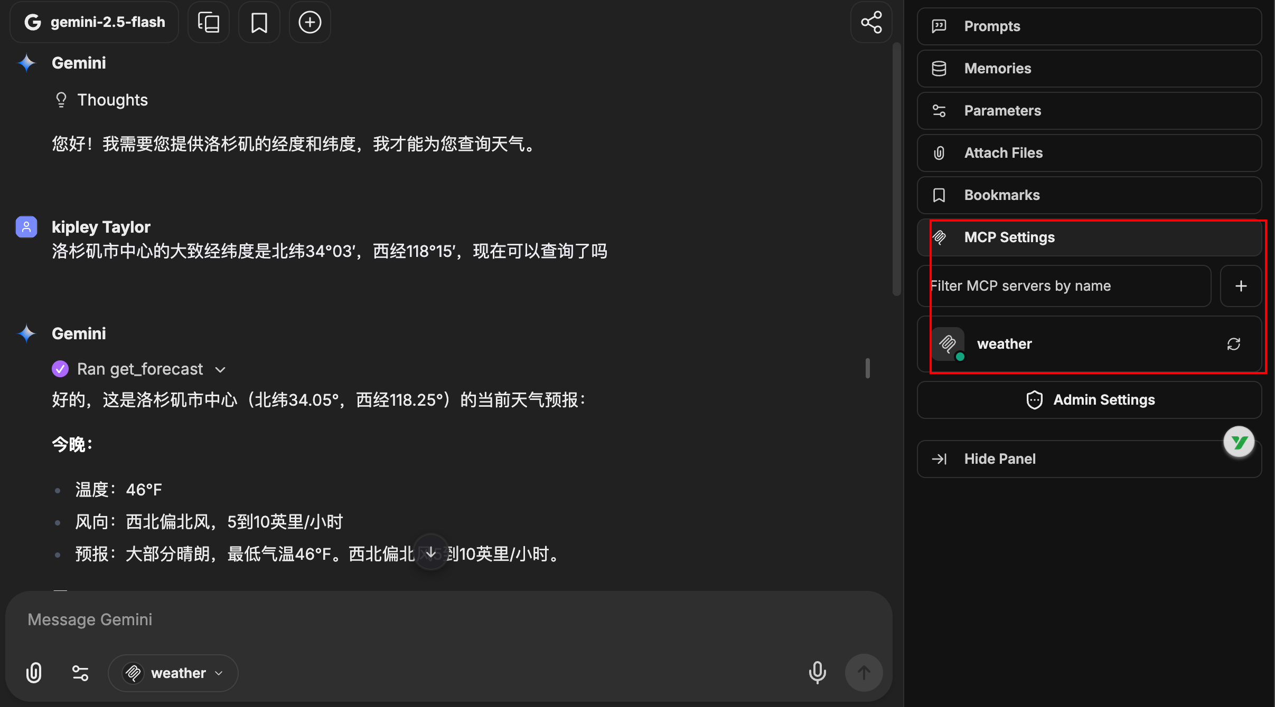Viewport: 1275px width, 707px height.
Task: Open gemini-2.5-flash model selector
Action: click(x=95, y=22)
